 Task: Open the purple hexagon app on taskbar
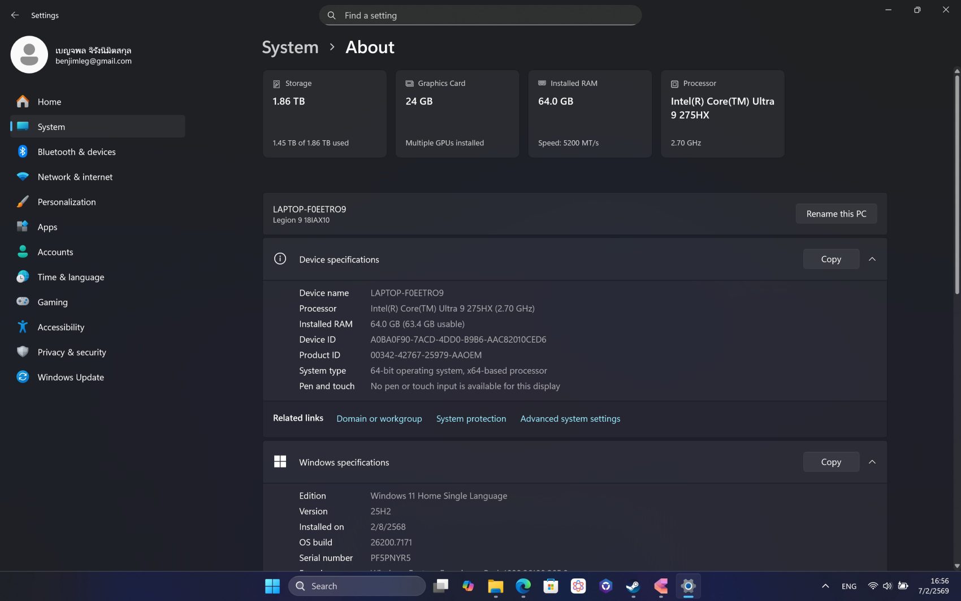pos(606,586)
